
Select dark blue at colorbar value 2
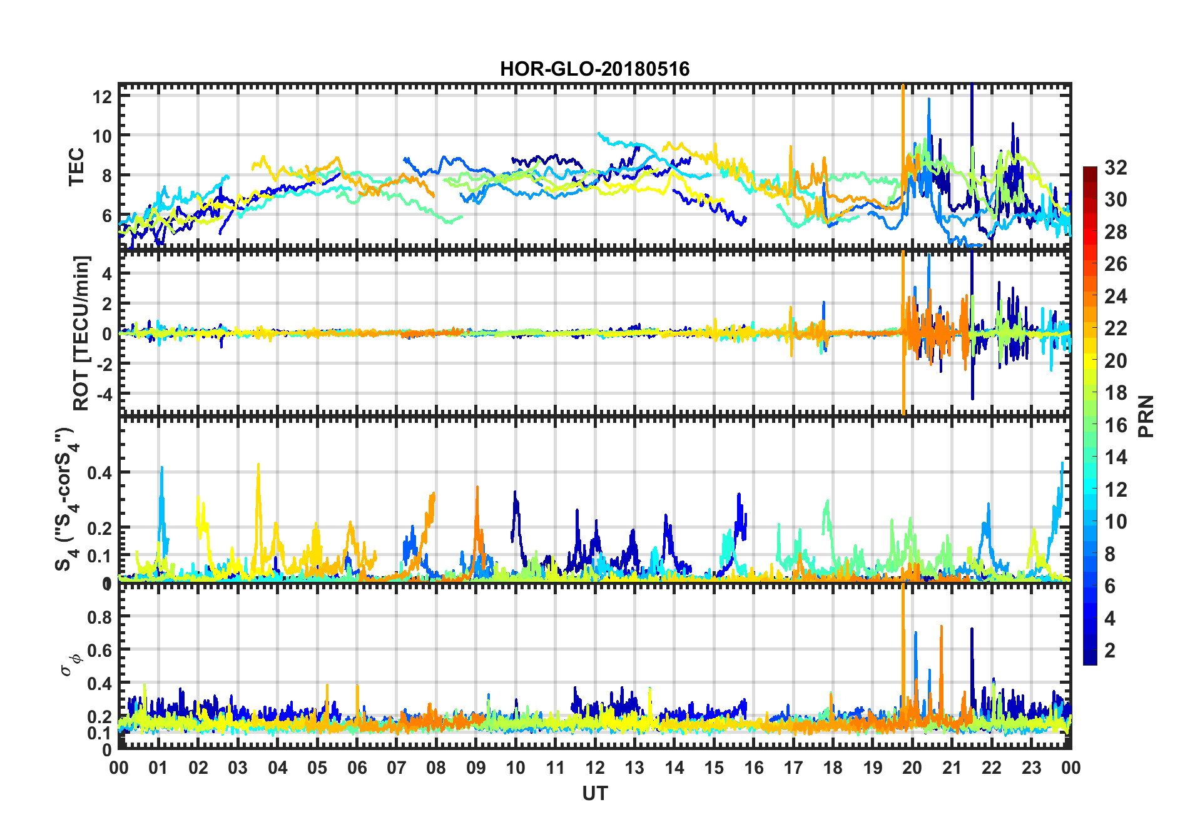[x=1090, y=651]
